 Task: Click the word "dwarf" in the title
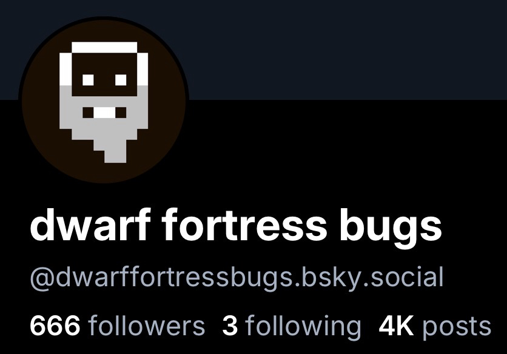(x=90, y=225)
